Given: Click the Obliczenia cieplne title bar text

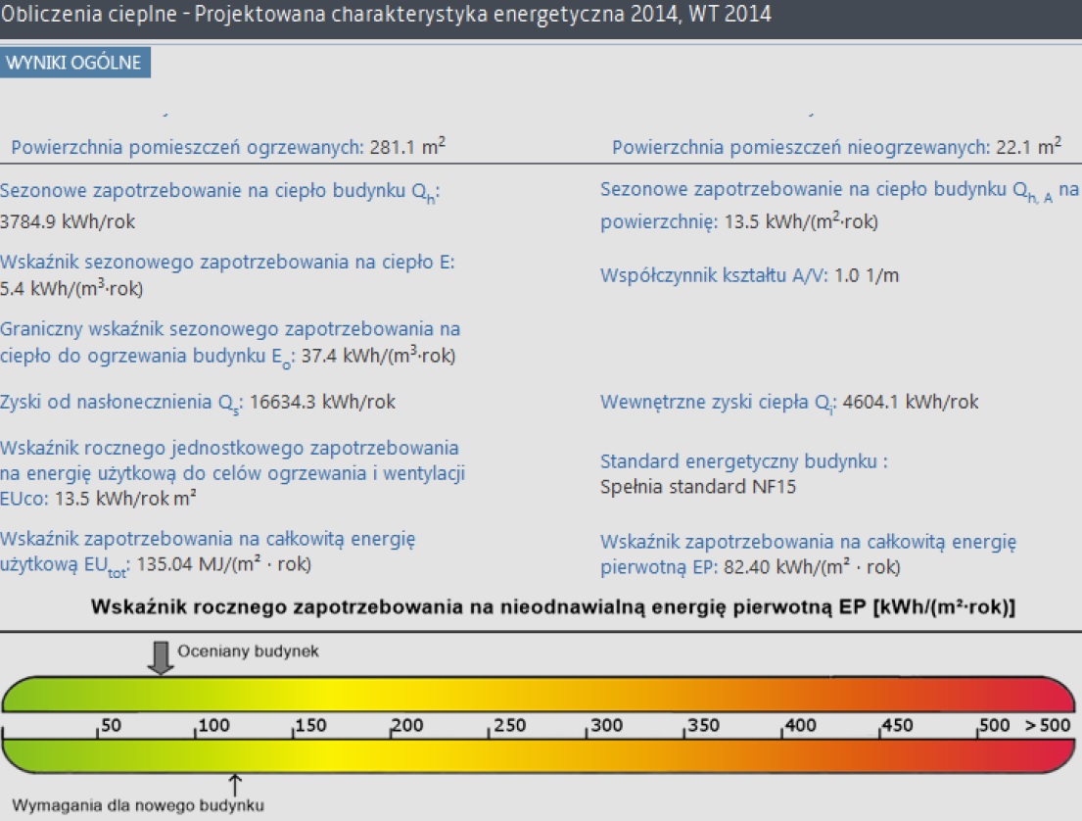Looking at the screenshot, I should [387, 15].
